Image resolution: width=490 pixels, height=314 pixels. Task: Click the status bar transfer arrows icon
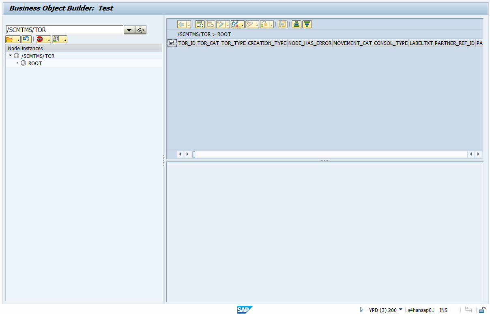pyautogui.click(x=469, y=310)
